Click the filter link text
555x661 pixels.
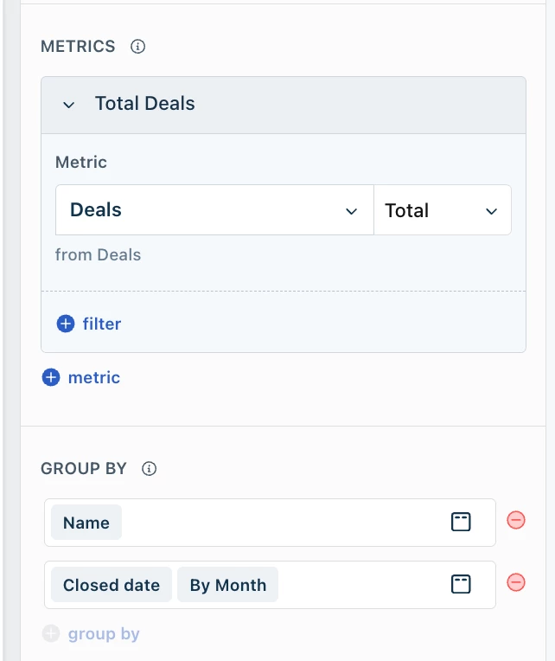pyautogui.click(x=102, y=324)
